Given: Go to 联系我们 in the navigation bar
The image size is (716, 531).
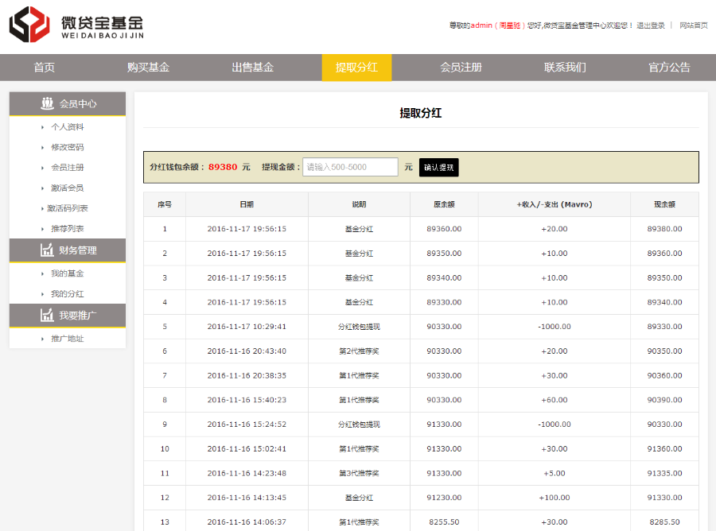Looking at the screenshot, I should 565,68.
